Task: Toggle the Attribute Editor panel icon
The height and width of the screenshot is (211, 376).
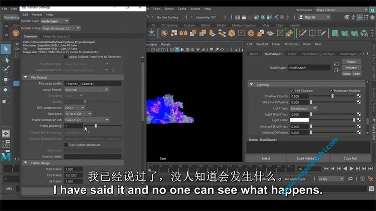Action: pyautogui.click(x=359, y=17)
